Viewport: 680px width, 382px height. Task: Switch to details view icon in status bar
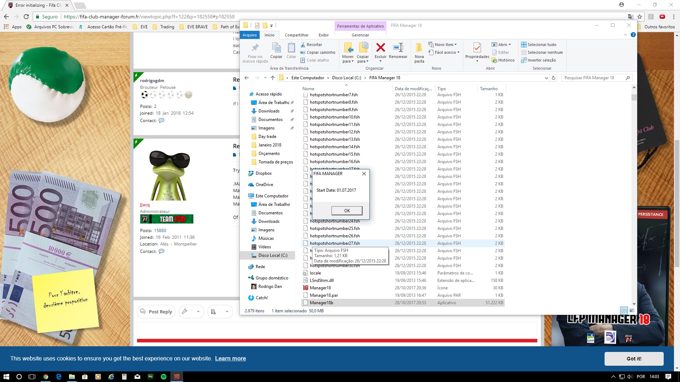pyautogui.click(x=624, y=311)
